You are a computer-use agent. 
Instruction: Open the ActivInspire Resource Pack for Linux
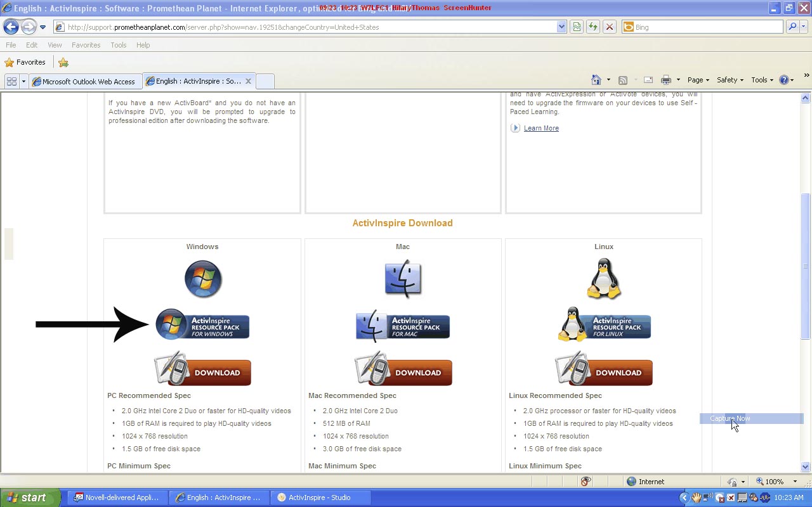604,325
